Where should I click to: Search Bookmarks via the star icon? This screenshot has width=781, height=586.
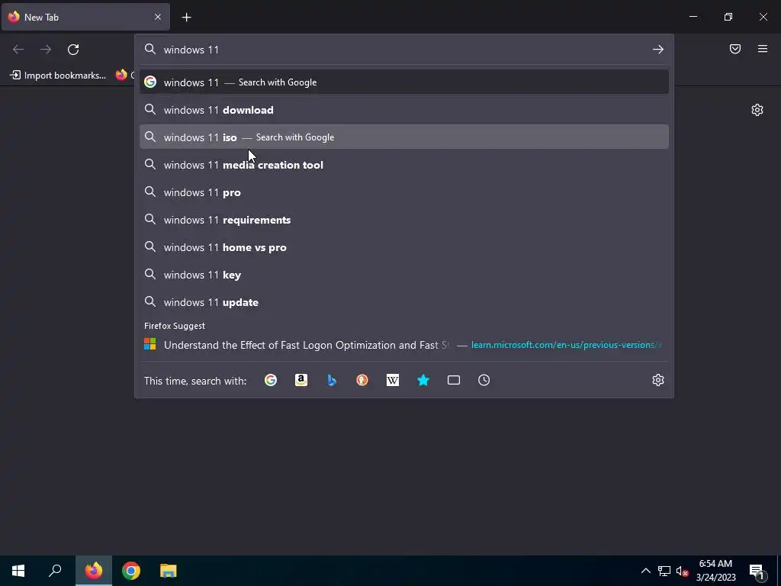(423, 380)
